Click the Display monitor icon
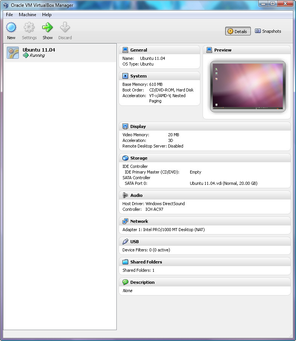296x341 pixels. 125,126
